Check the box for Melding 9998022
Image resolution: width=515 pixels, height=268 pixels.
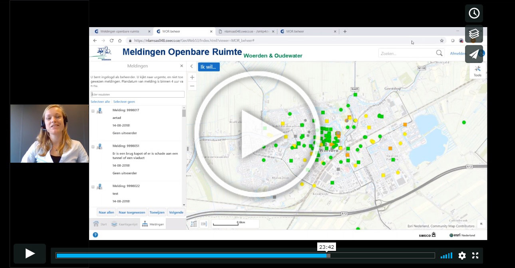93,187
